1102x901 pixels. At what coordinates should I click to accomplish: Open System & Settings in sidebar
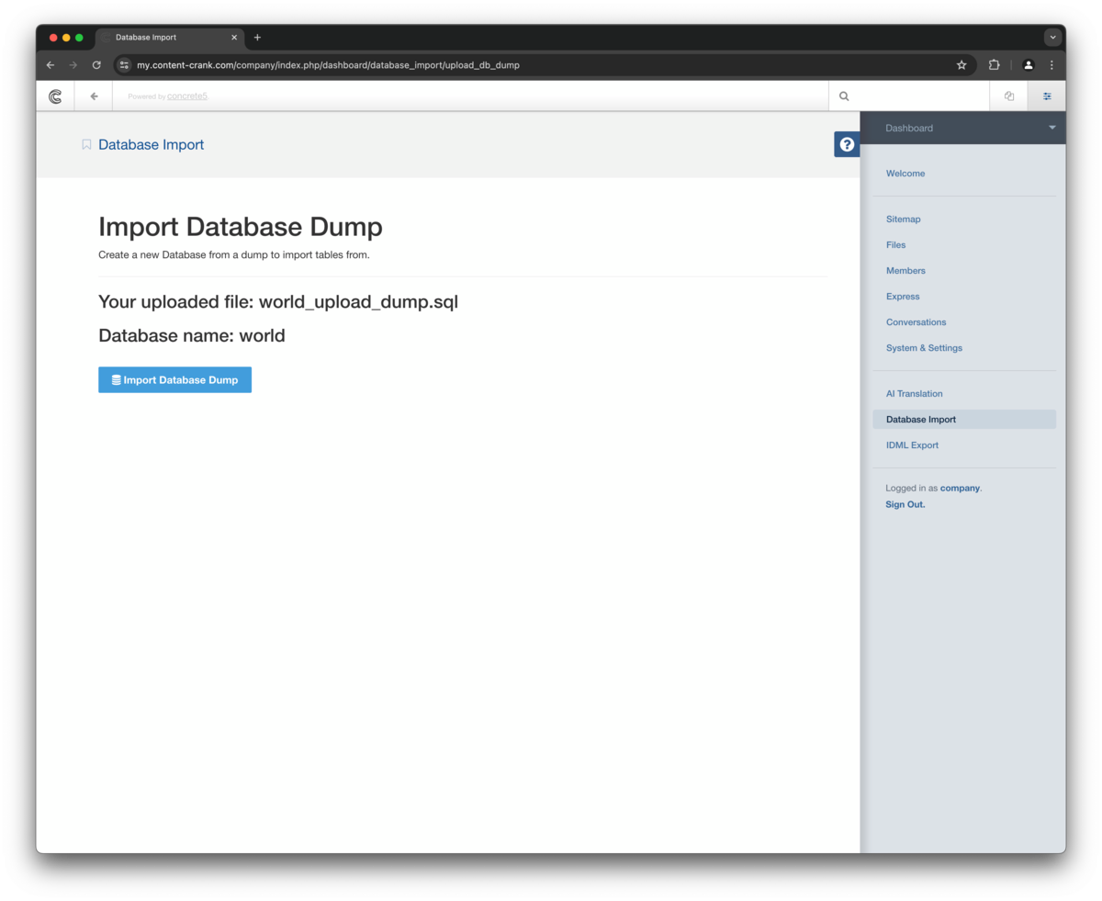pyautogui.click(x=924, y=348)
